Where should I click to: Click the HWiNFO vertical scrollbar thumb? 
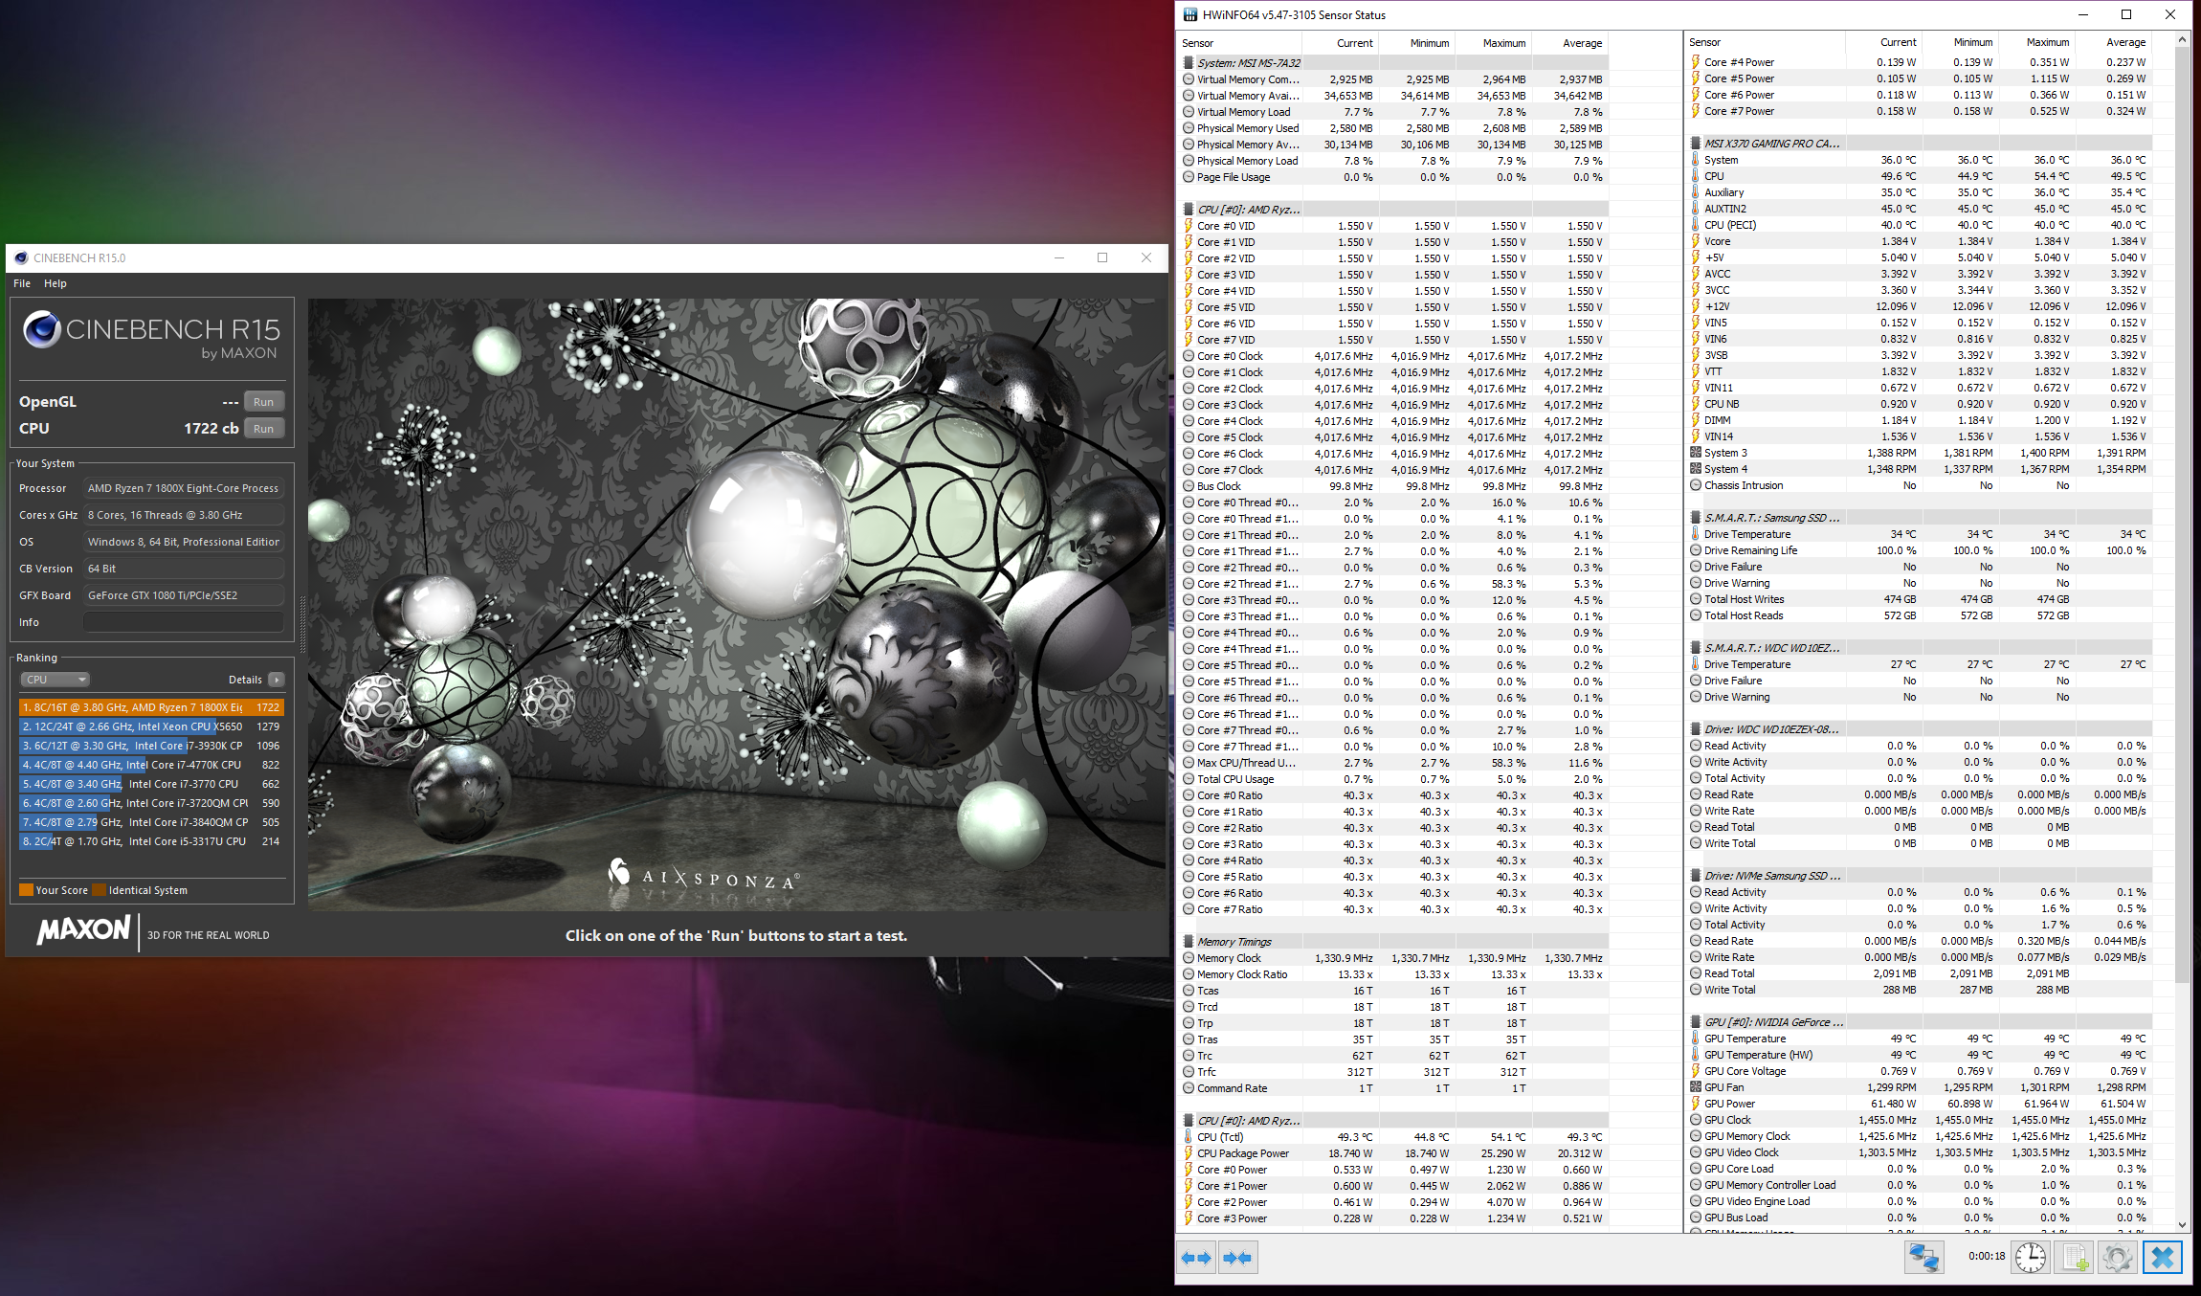point(2182,515)
